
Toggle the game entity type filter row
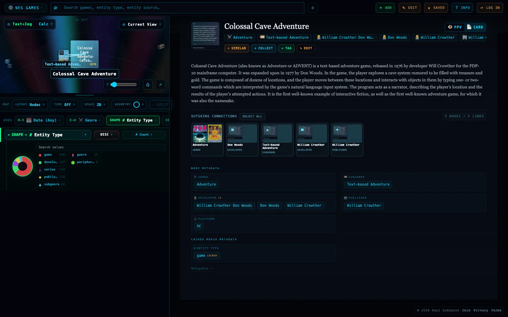point(52,155)
